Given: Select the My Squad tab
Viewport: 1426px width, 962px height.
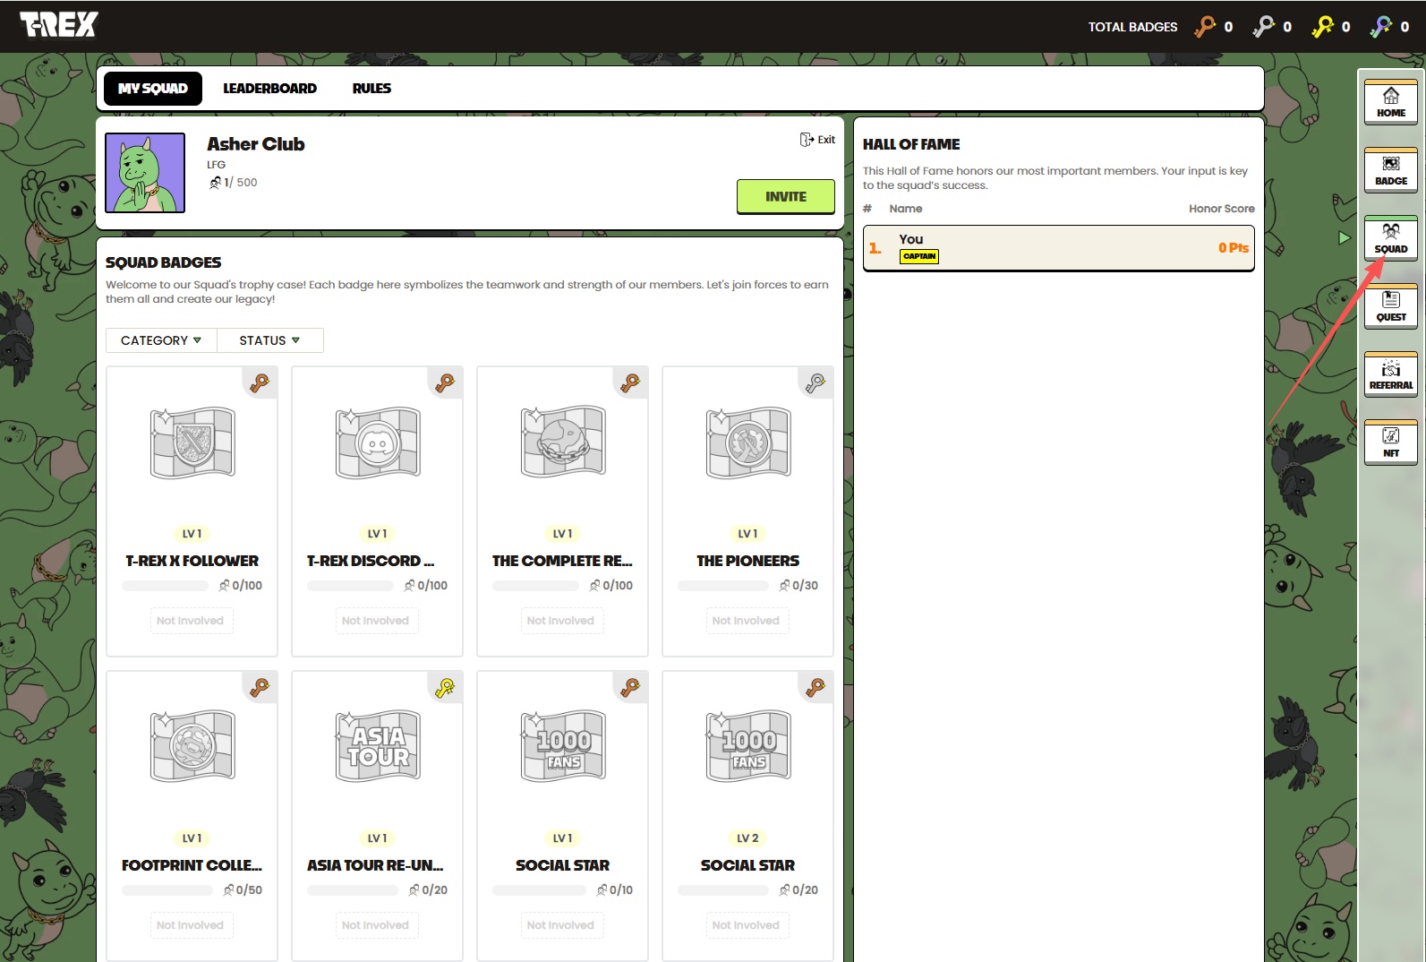Looking at the screenshot, I should 153,89.
